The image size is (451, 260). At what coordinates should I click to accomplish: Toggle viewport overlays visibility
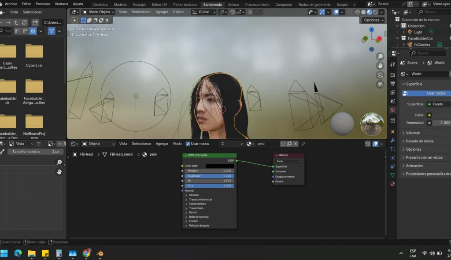tap(336, 12)
